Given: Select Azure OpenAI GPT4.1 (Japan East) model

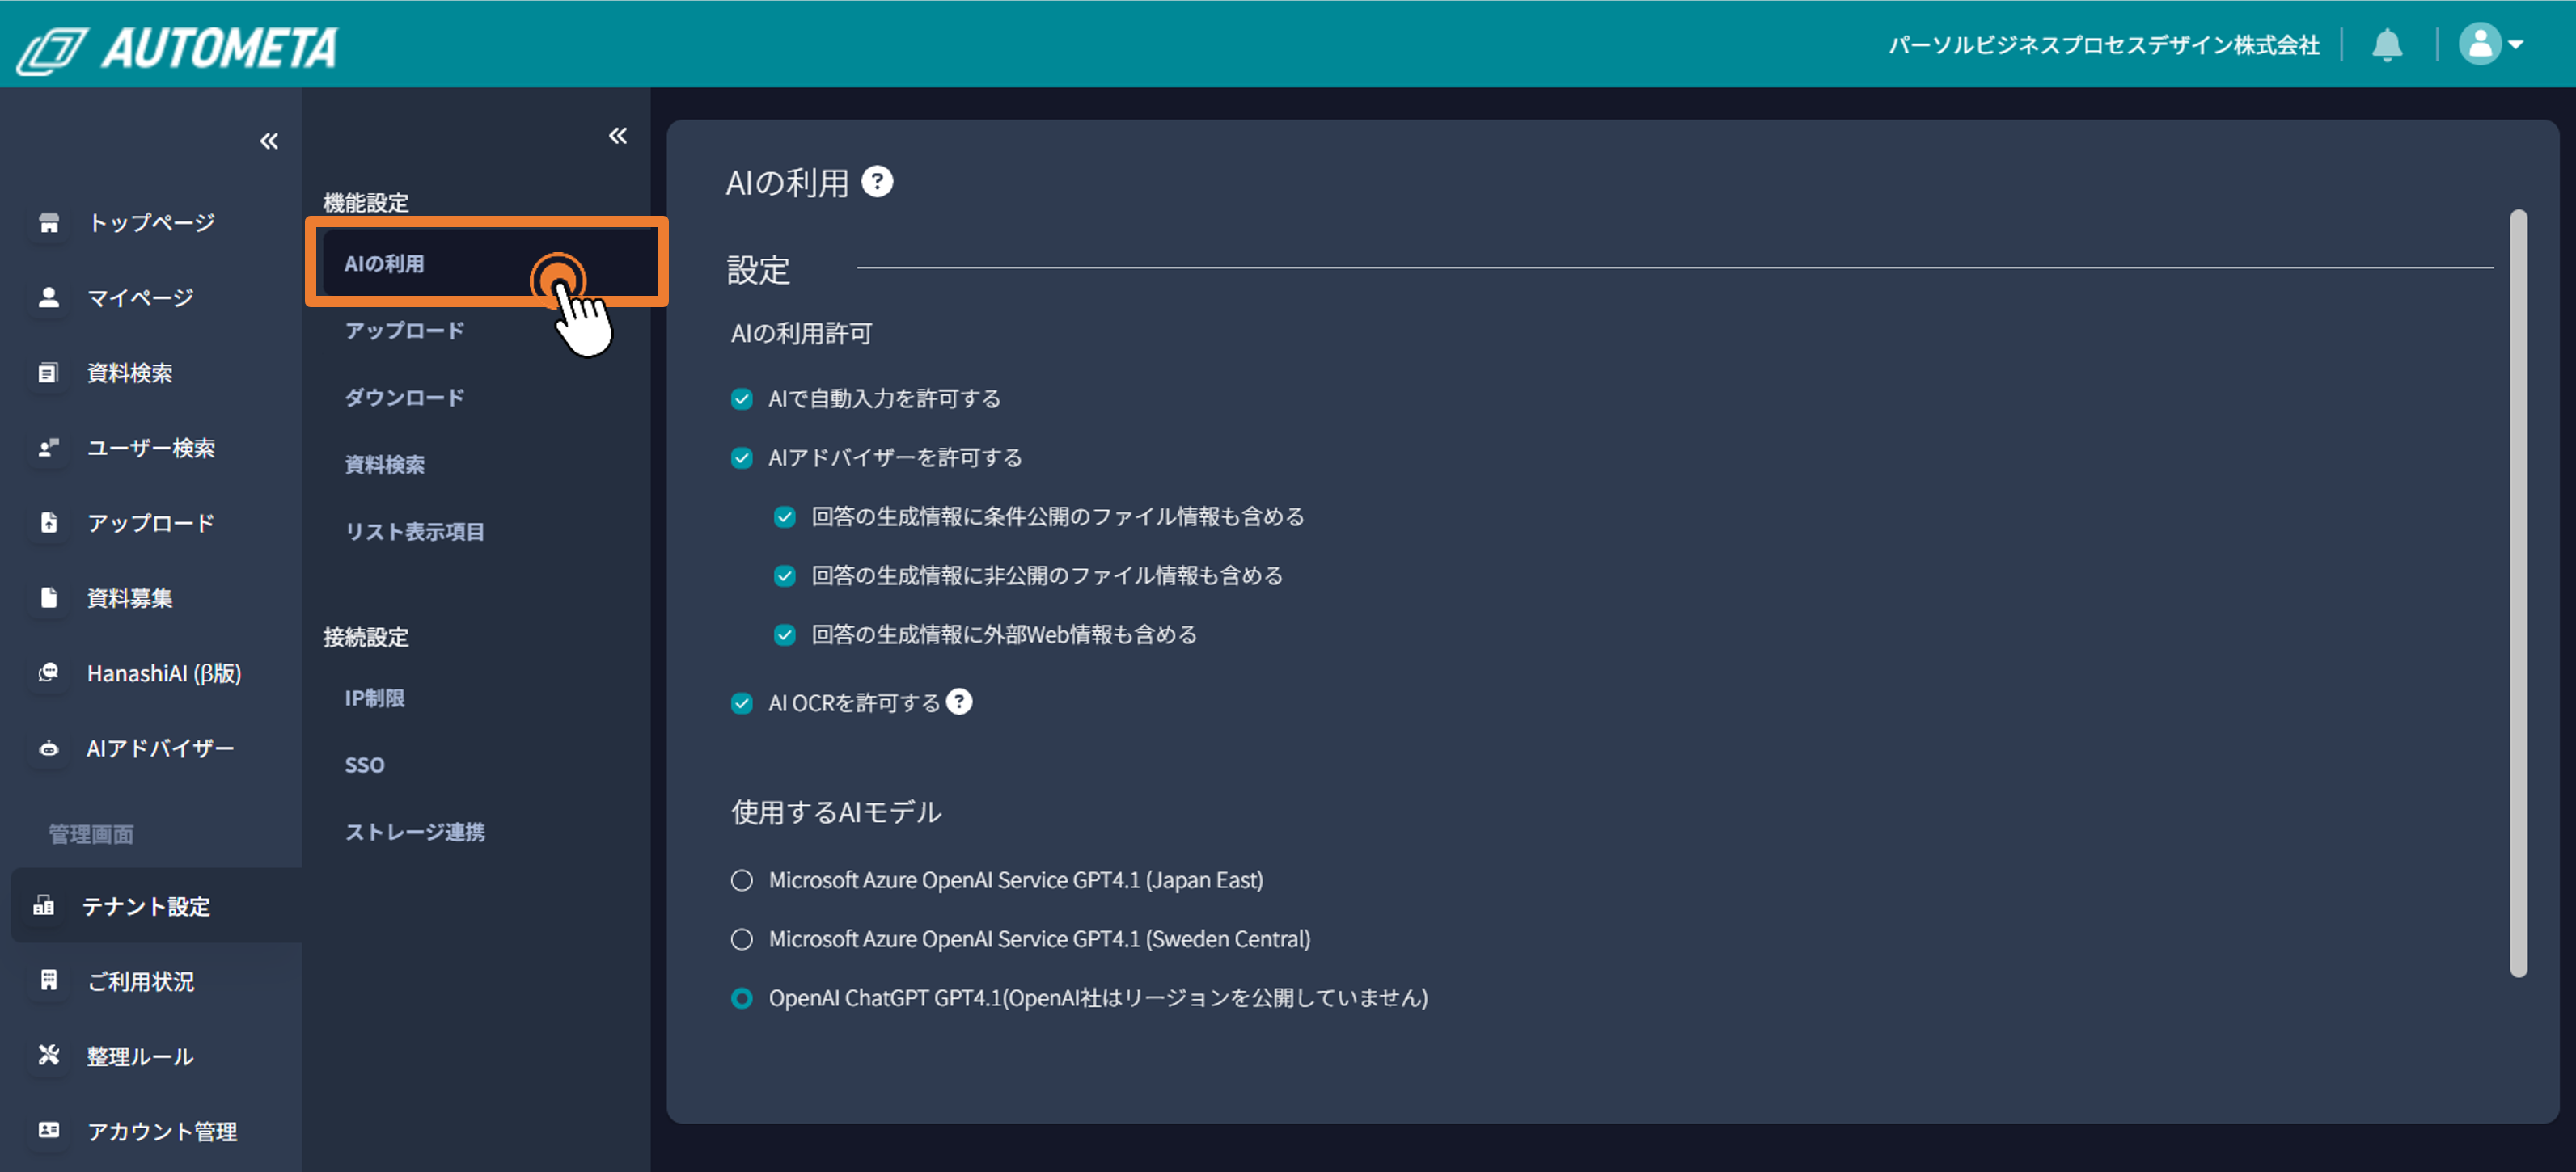Looking at the screenshot, I should click(741, 880).
